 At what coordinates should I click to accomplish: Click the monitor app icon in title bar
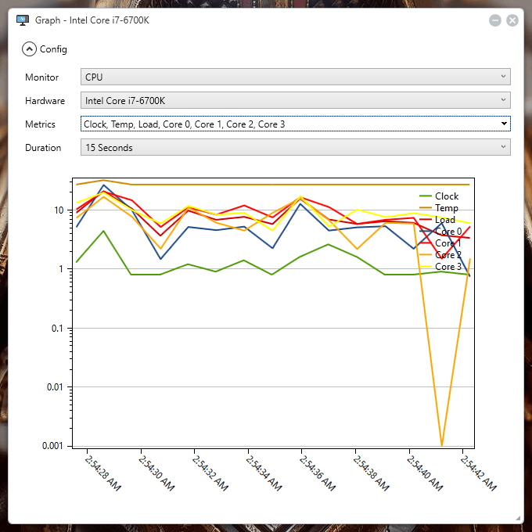[23, 20]
